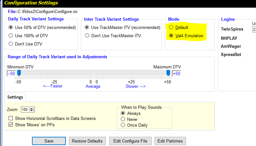Screen dimensions: 256x146
Task: Click the NHPLAY login label
Action: tap(229, 38)
